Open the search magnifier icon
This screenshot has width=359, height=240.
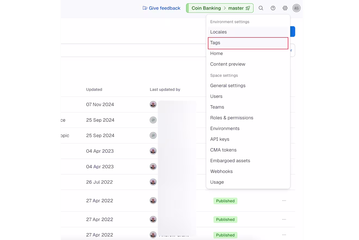(261, 8)
